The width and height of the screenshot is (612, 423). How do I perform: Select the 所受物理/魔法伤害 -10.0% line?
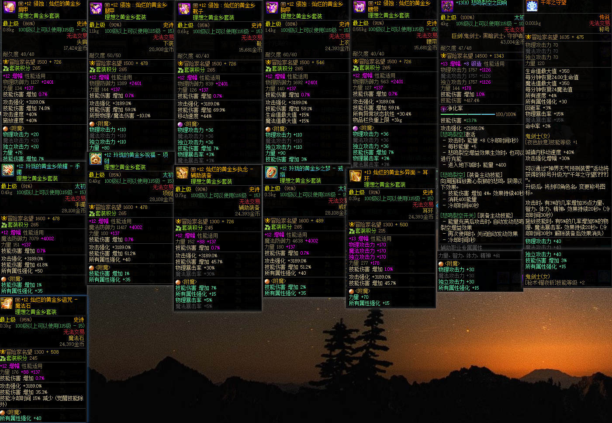click(120, 116)
